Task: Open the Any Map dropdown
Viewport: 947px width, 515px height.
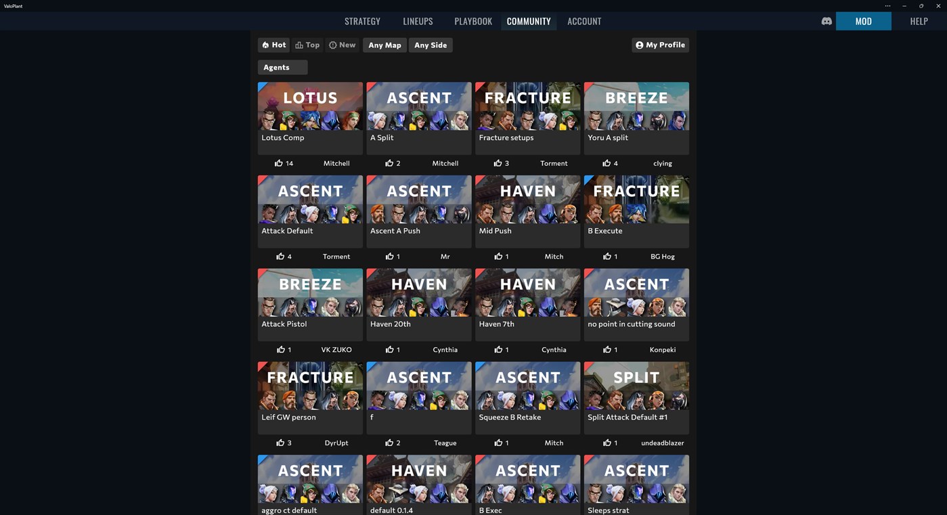Action: (x=384, y=45)
